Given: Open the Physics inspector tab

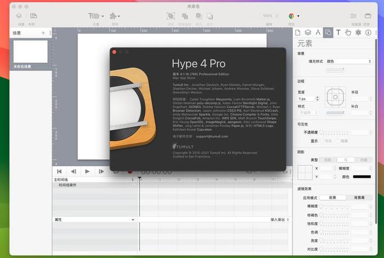Looking at the screenshot, I should pyautogui.click(x=358, y=32).
